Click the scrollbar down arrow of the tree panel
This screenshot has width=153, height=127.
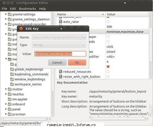pos(53,116)
